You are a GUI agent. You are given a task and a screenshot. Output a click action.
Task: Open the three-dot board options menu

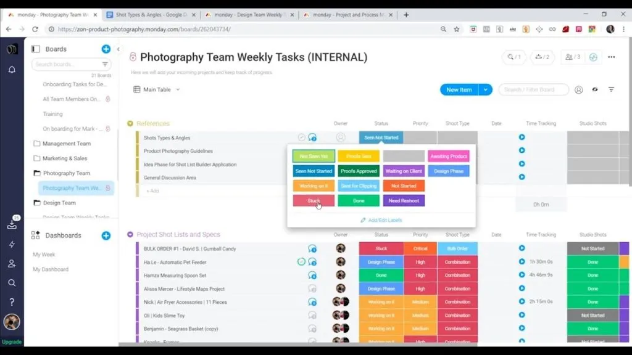[x=612, y=57]
